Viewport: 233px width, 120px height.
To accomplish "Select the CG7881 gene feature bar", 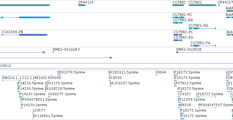I will [x=202, y=5].
